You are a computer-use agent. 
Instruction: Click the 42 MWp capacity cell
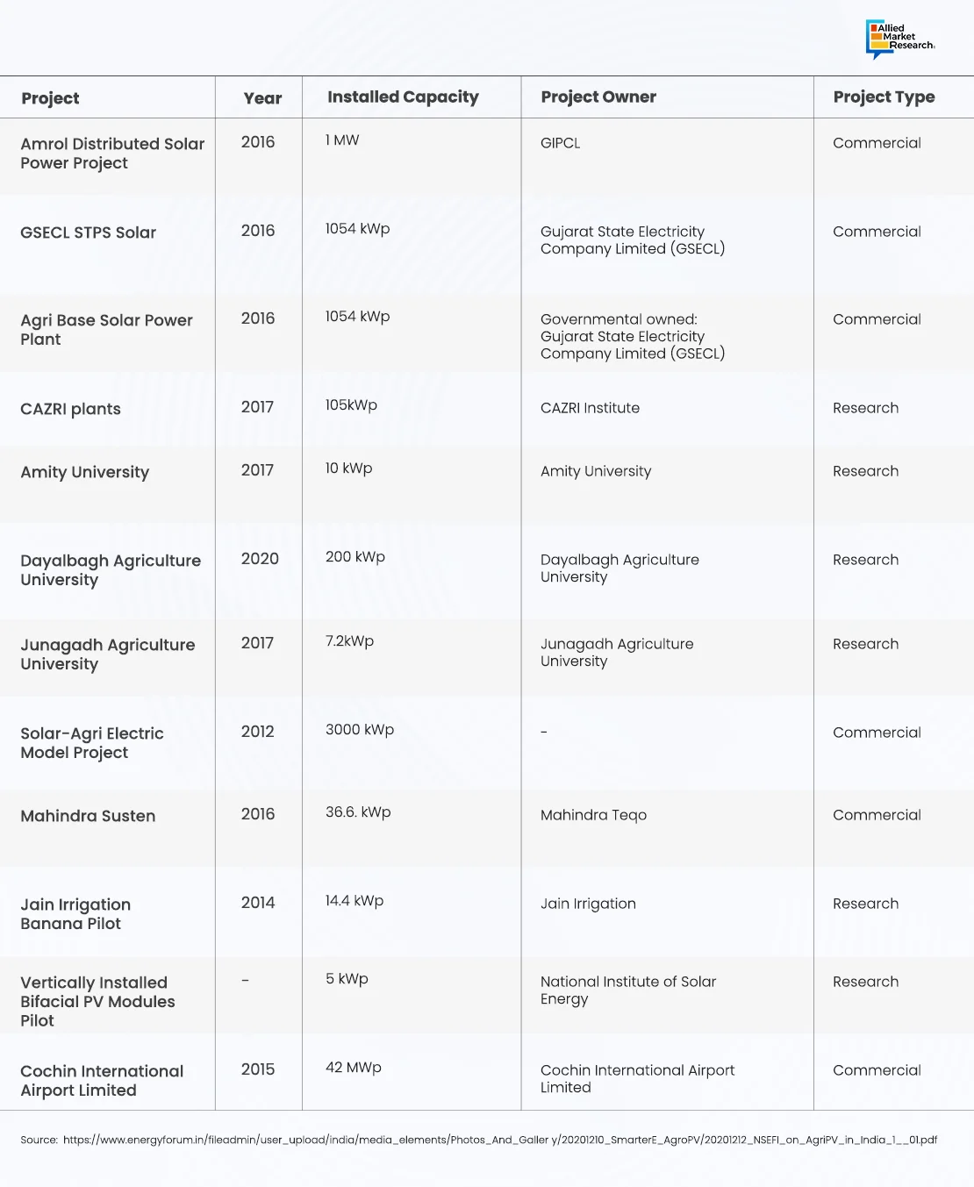(x=353, y=1068)
